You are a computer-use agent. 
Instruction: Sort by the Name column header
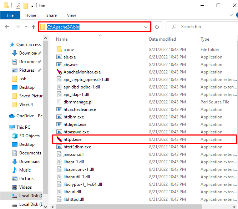62,39
